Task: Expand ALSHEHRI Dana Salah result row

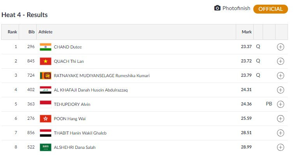Action: click(281, 147)
